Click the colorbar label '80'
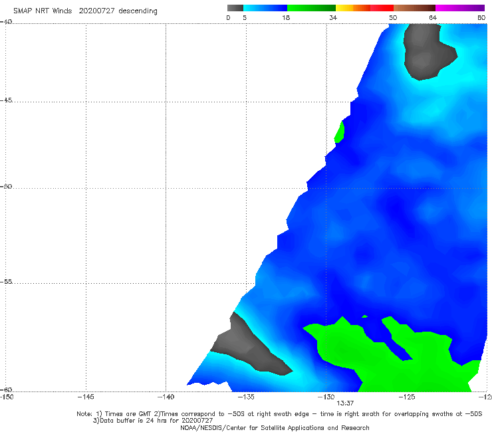The image size is (492, 432). [x=481, y=17]
